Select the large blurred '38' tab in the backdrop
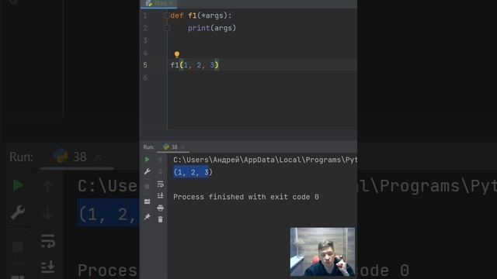The width and height of the screenshot is (497, 279). tap(71, 157)
